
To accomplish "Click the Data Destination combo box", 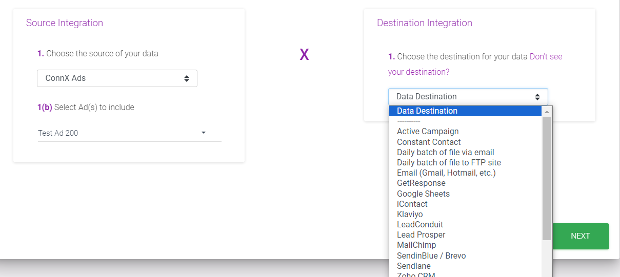I will click(468, 97).
